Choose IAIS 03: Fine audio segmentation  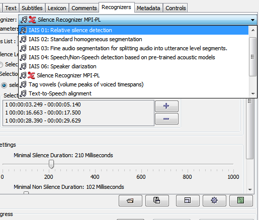pyautogui.click(x=134, y=48)
